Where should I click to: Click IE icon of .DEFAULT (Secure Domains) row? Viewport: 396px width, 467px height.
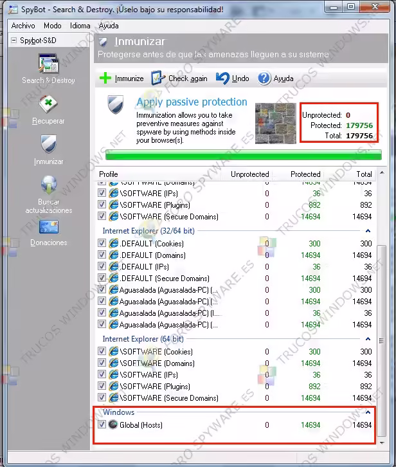[113, 278]
